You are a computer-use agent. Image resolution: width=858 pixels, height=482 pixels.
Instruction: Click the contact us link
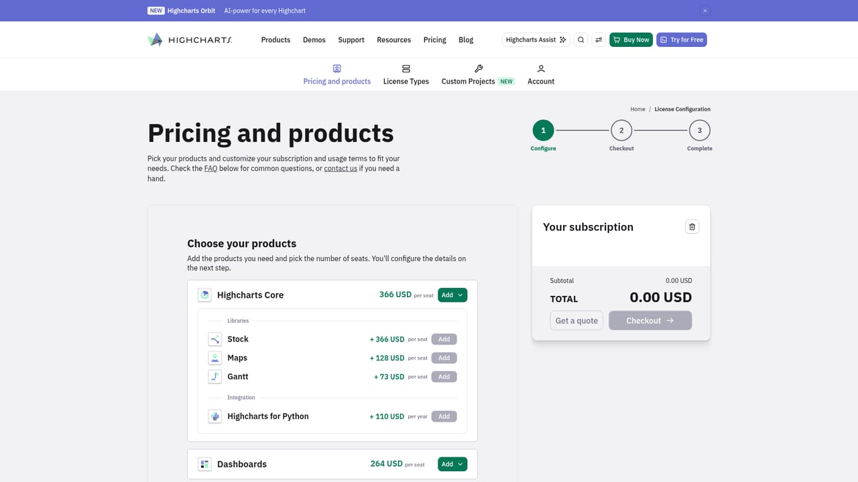[341, 169]
